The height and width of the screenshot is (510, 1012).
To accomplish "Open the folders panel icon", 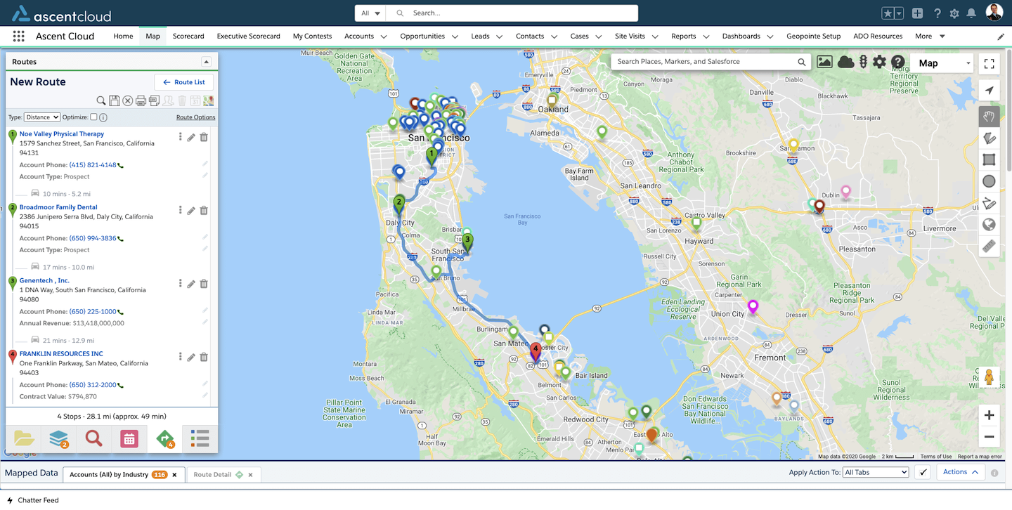I will 24,439.
